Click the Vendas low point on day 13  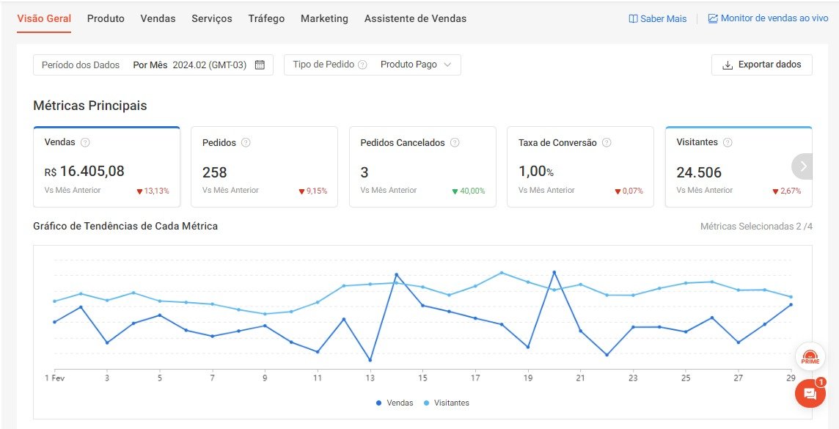(x=370, y=360)
